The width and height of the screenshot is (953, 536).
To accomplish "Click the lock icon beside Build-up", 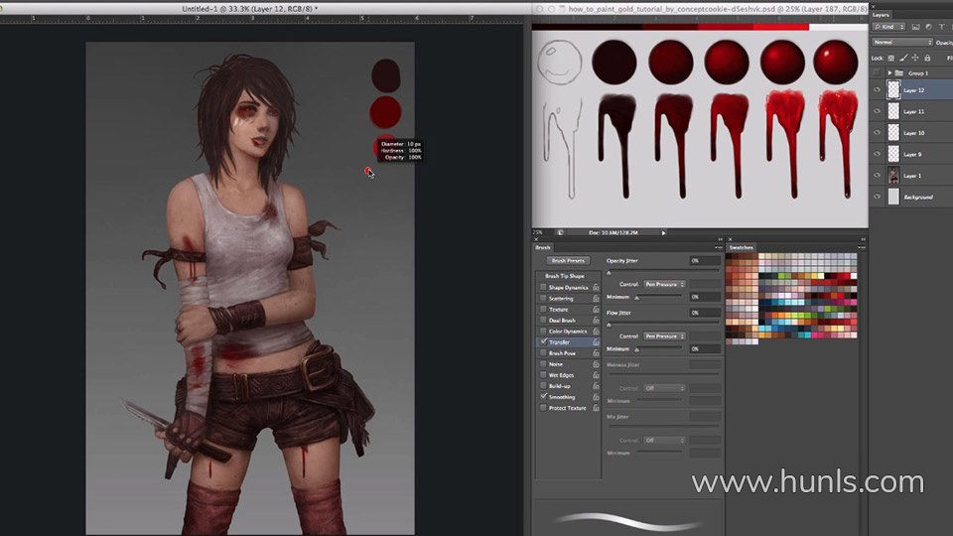I will tap(596, 385).
